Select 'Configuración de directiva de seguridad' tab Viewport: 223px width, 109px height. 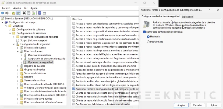pyautogui.click(x=160, y=16)
